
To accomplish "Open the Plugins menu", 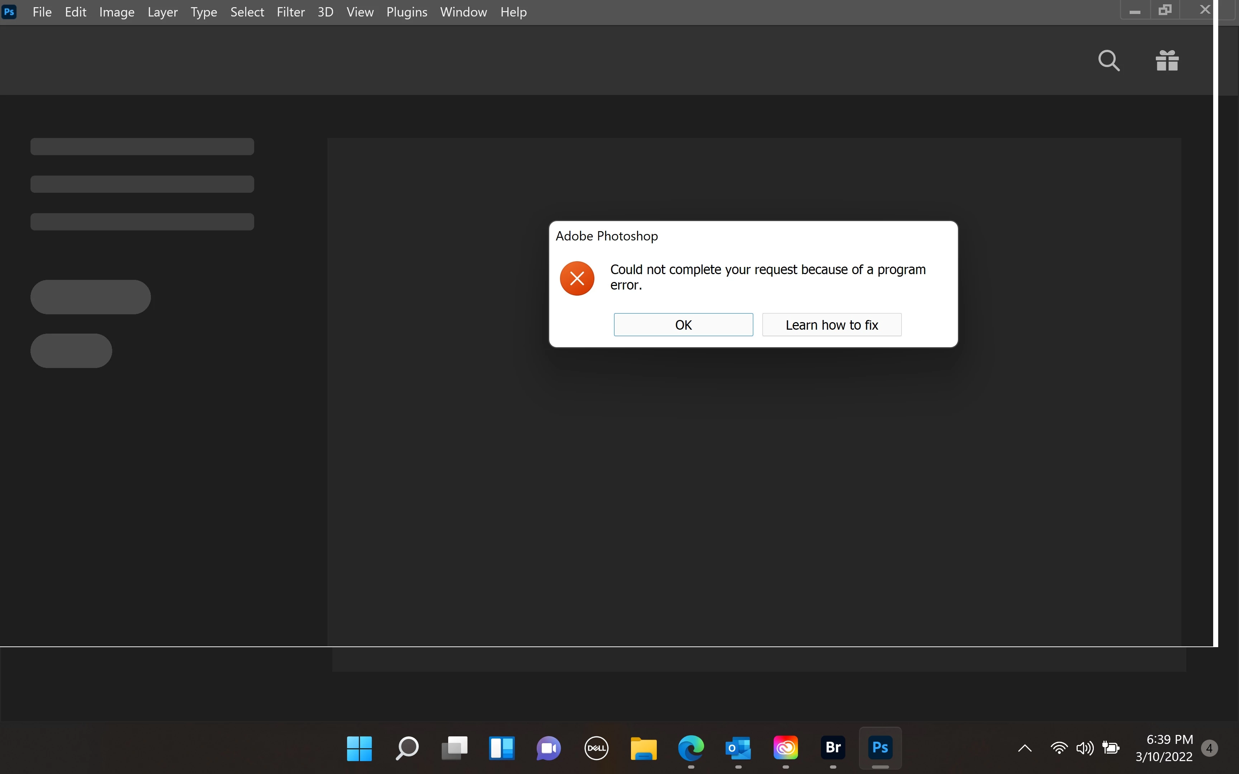I will click(407, 12).
